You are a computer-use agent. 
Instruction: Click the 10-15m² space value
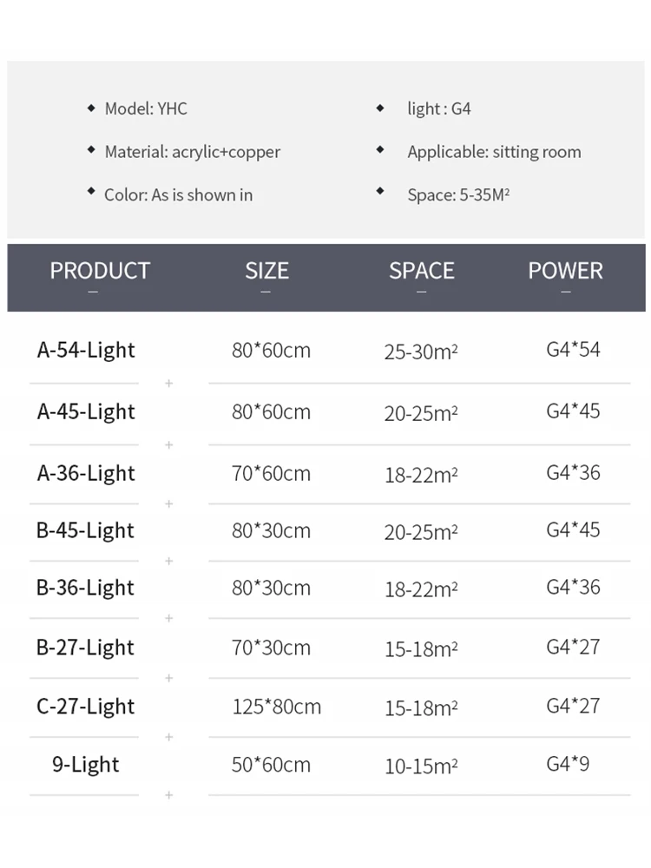tap(421, 766)
